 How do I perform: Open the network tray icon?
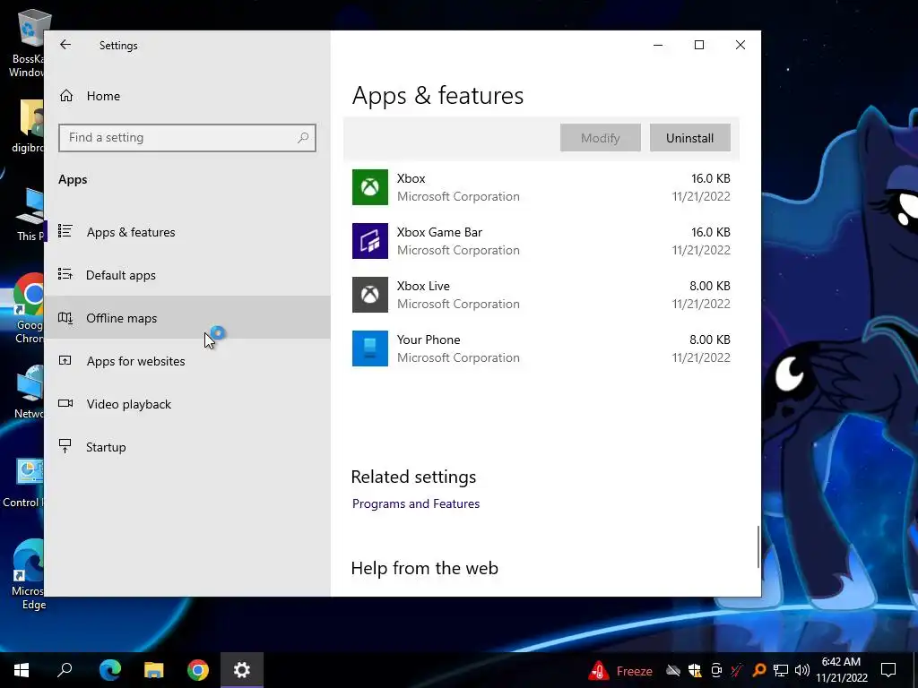click(x=781, y=670)
